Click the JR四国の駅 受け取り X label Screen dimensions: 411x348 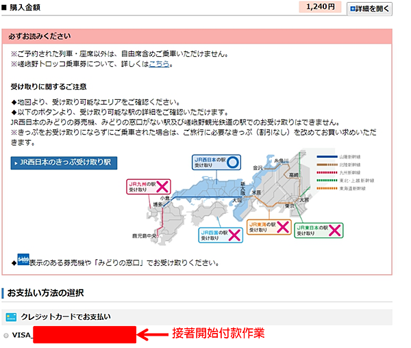pos(221,235)
